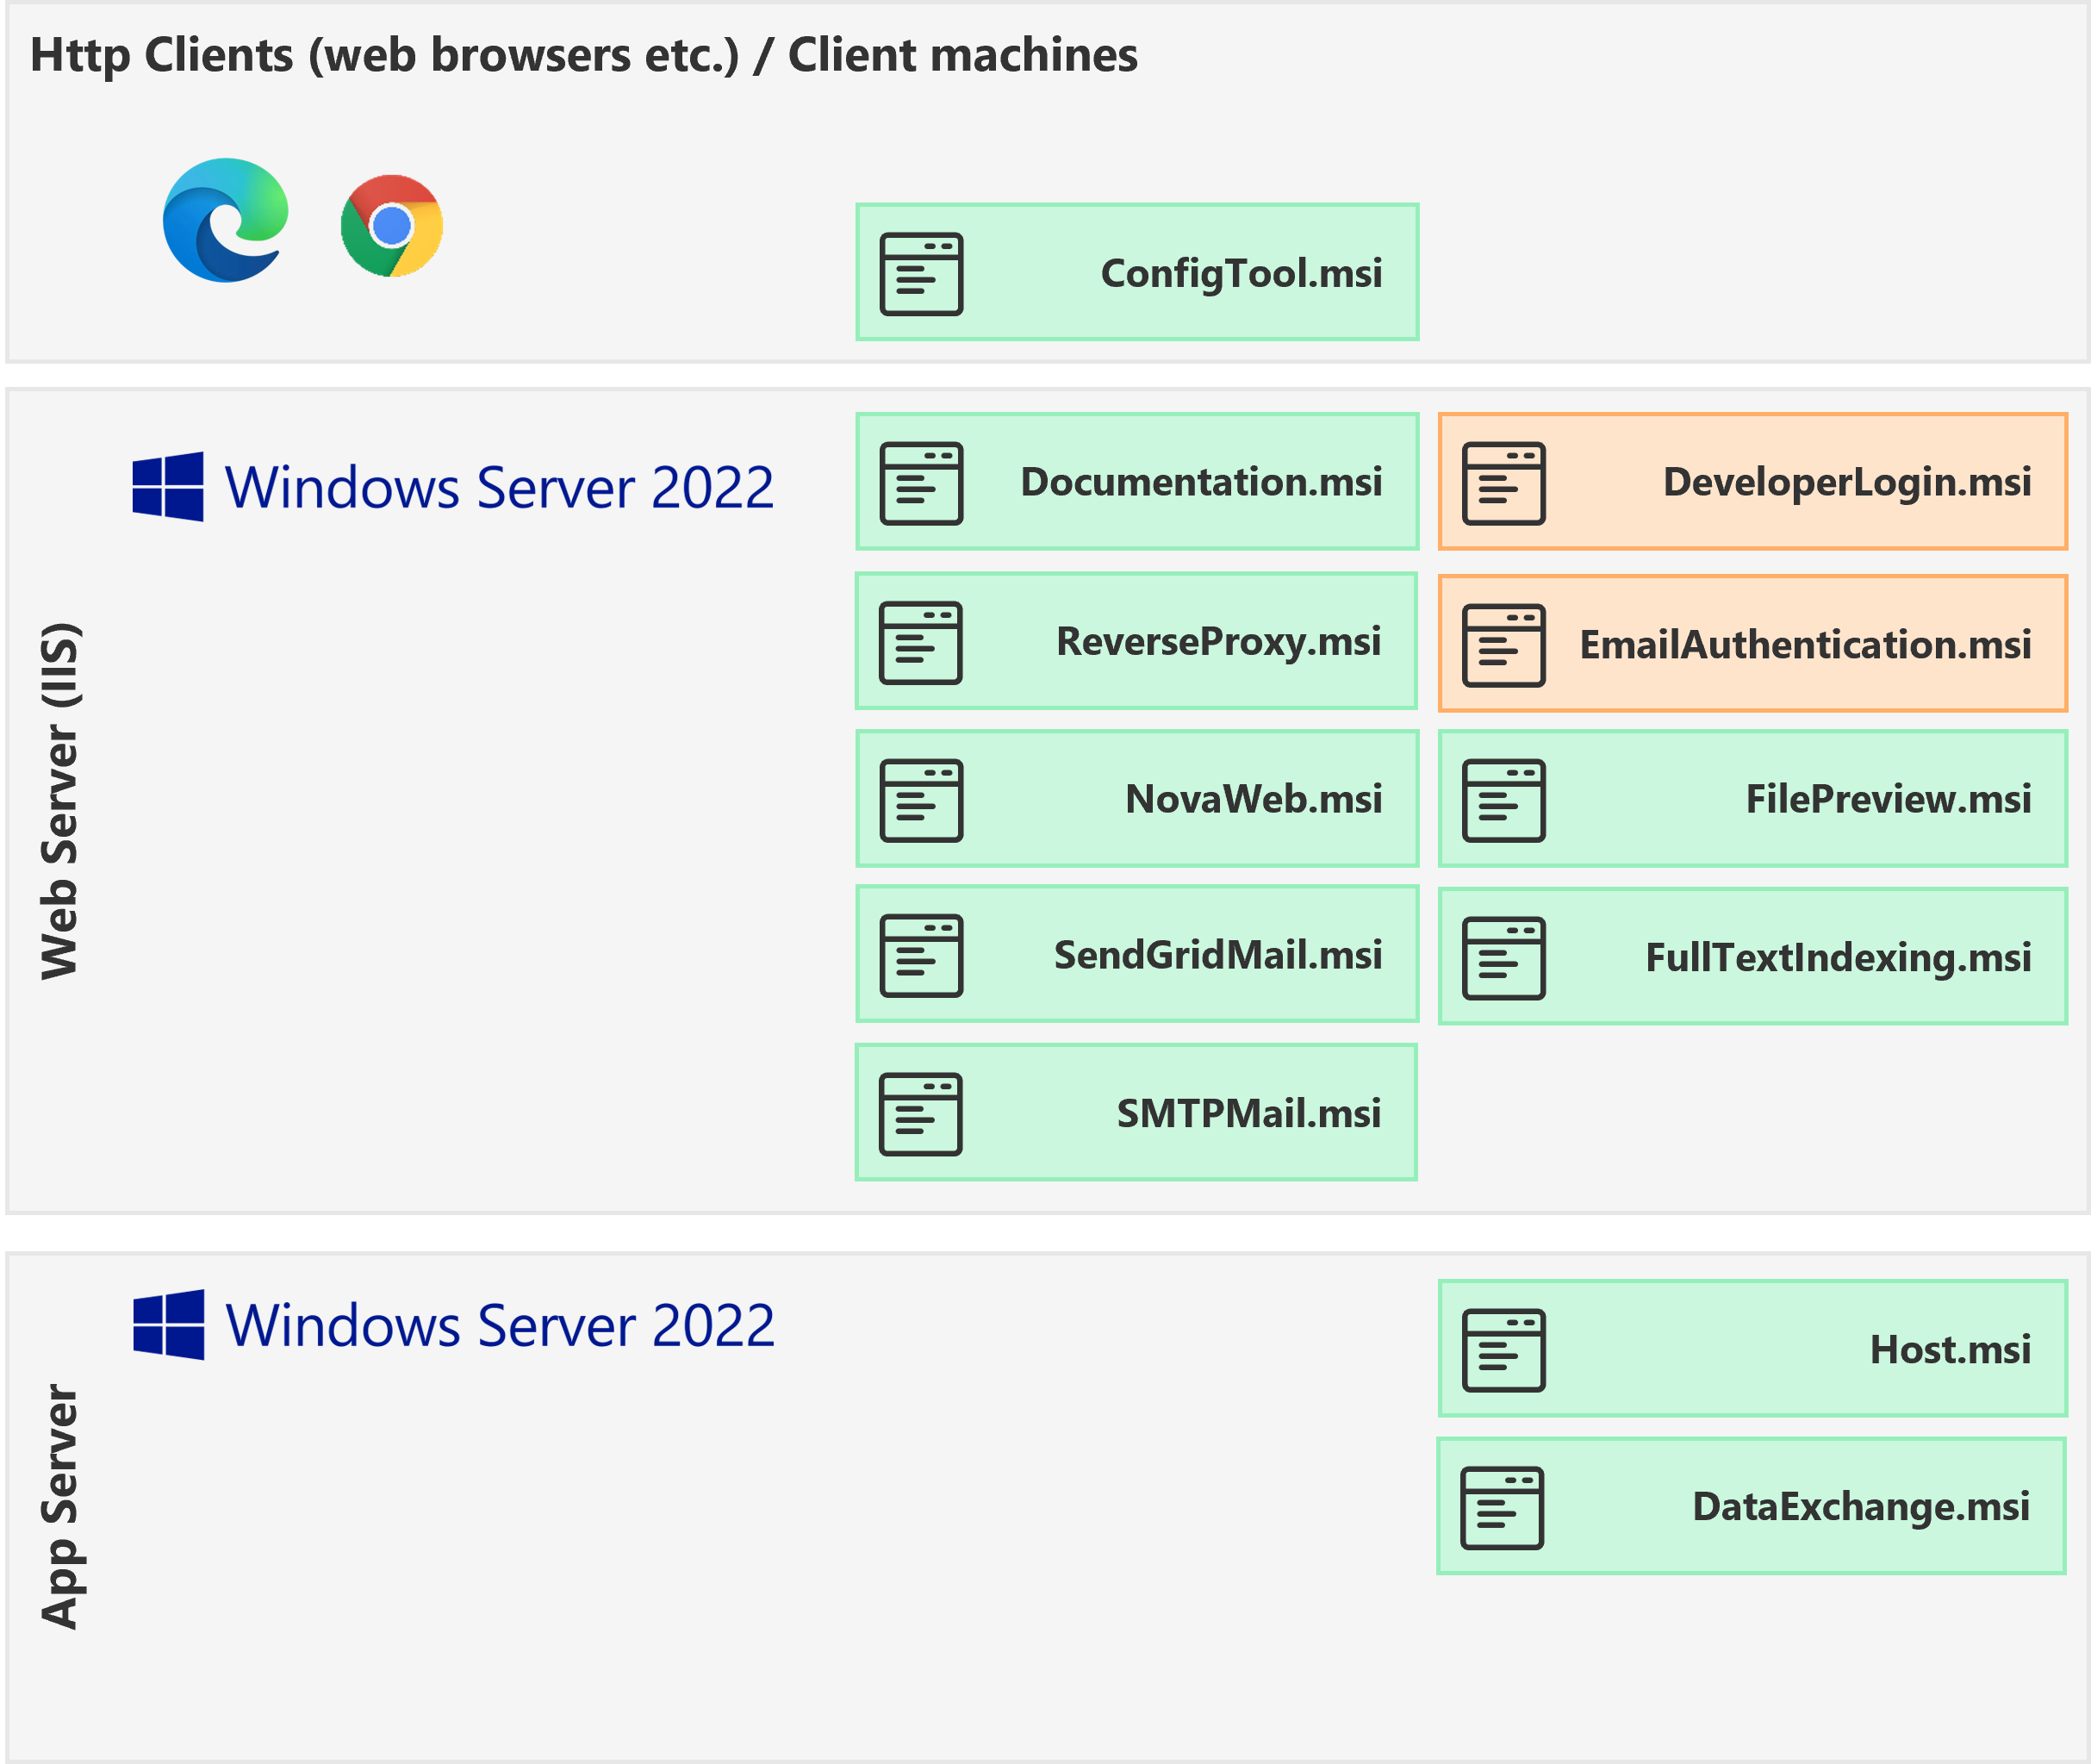Open the ReverseProxy.msi installer box
The width and height of the screenshot is (2091, 1764).
click(1136, 641)
